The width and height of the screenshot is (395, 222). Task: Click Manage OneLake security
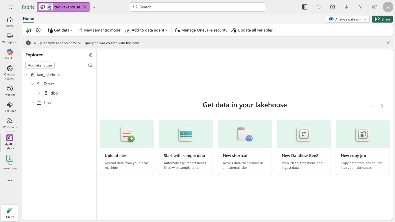pos(201,30)
